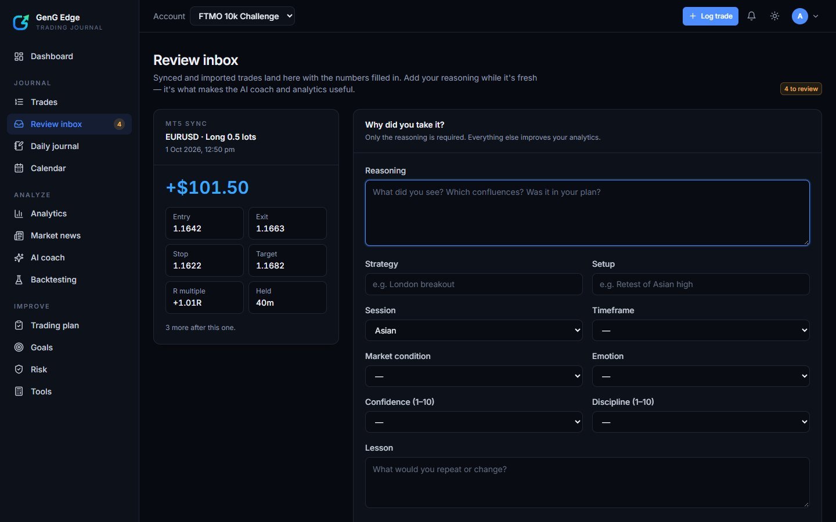Click the Trades list icon
Image resolution: width=836 pixels, height=522 pixels.
(19, 102)
